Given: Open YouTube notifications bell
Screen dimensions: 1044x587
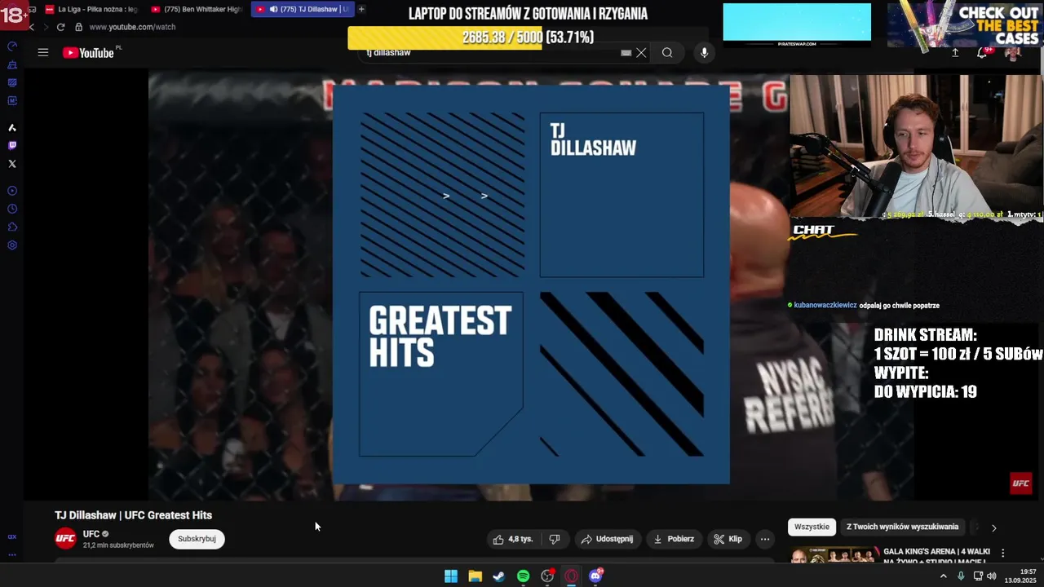Looking at the screenshot, I should tap(982, 53).
